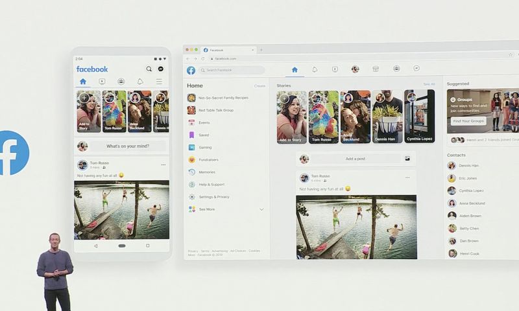Open Settings & Privacy in sidebar
519x311 pixels.
(208, 197)
